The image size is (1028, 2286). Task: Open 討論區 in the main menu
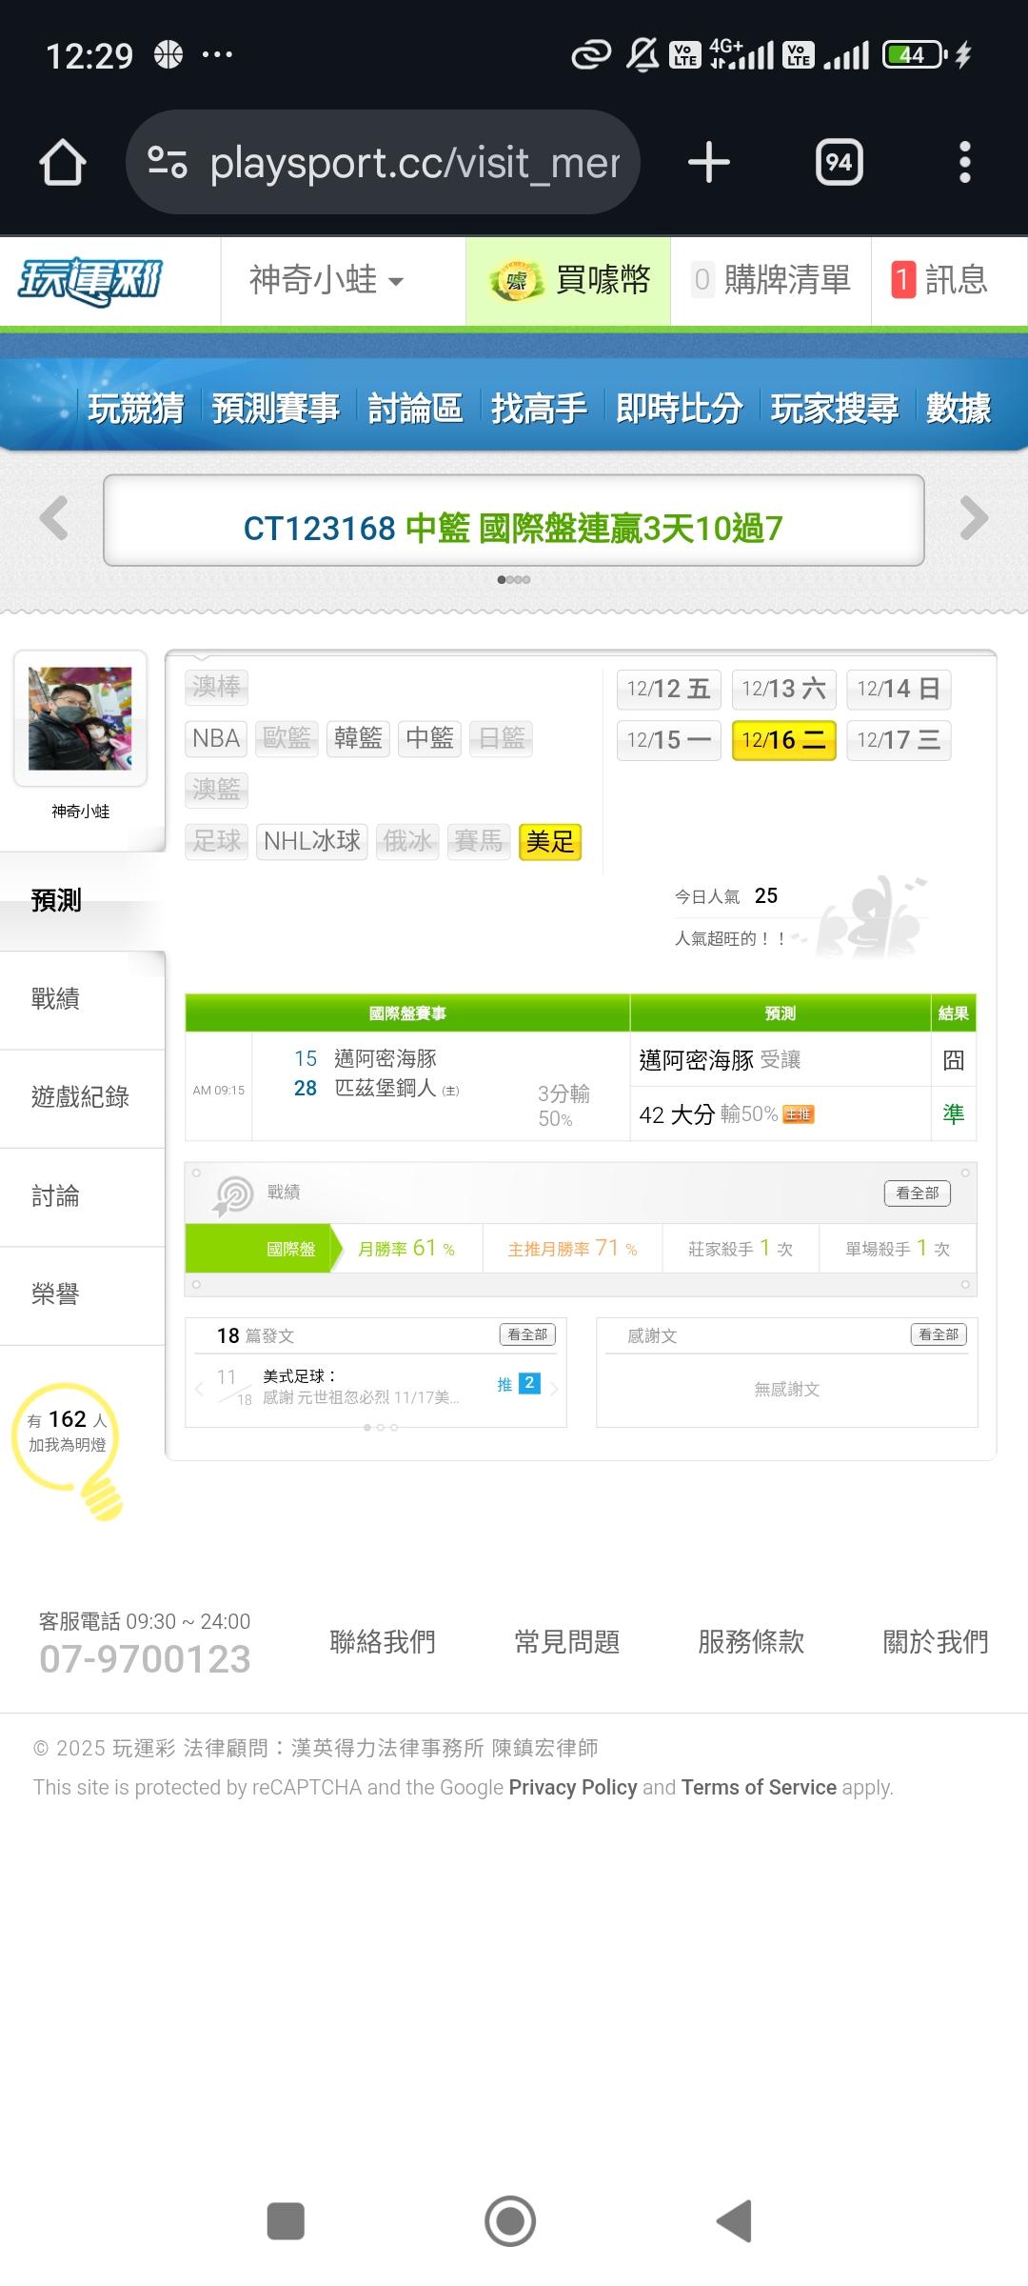[x=415, y=409]
